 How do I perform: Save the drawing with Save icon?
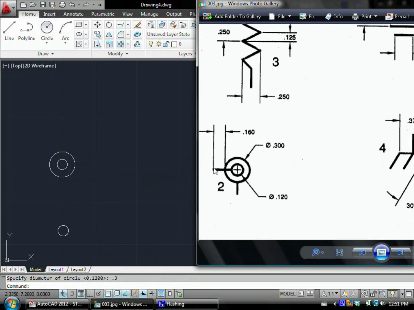click(x=43, y=5)
